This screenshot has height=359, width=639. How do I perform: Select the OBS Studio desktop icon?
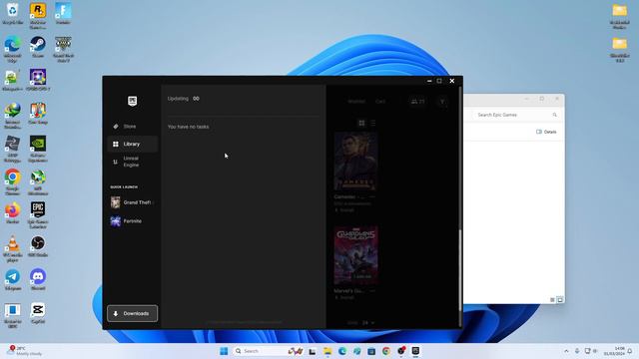38,246
